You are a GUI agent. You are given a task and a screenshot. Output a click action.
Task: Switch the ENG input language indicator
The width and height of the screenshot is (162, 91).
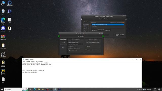(150, 89)
